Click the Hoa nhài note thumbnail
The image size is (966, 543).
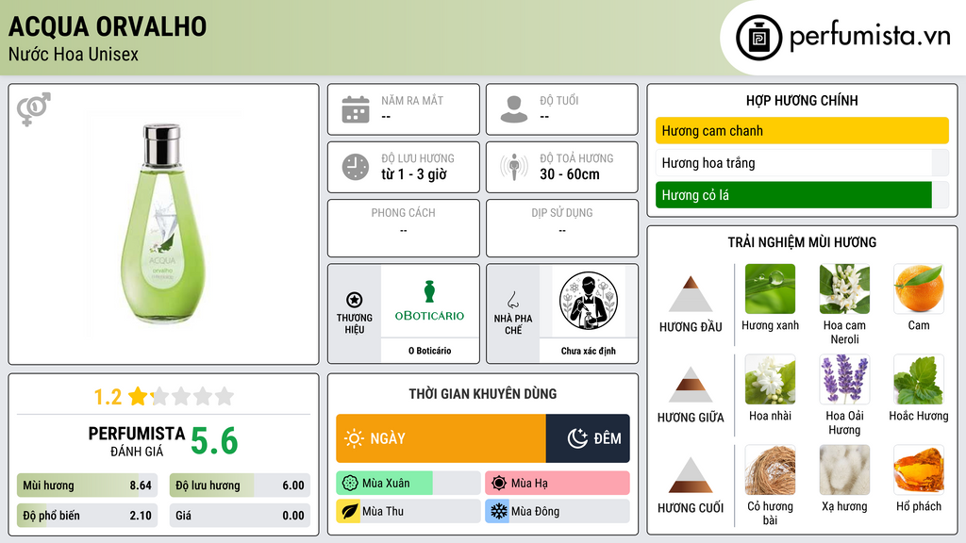click(770, 379)
